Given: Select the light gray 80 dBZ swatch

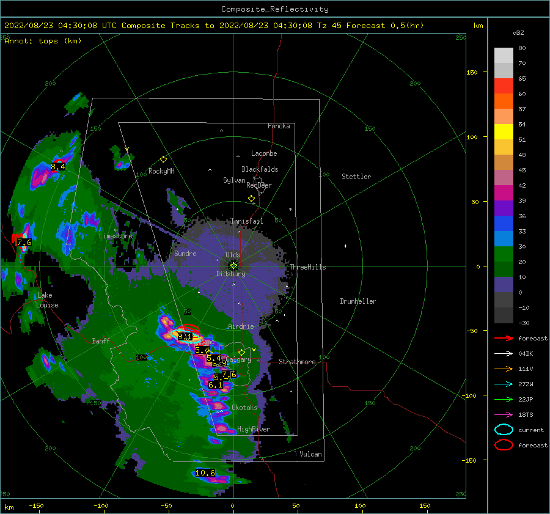Looking at the screenshot, I should [504, 55].
